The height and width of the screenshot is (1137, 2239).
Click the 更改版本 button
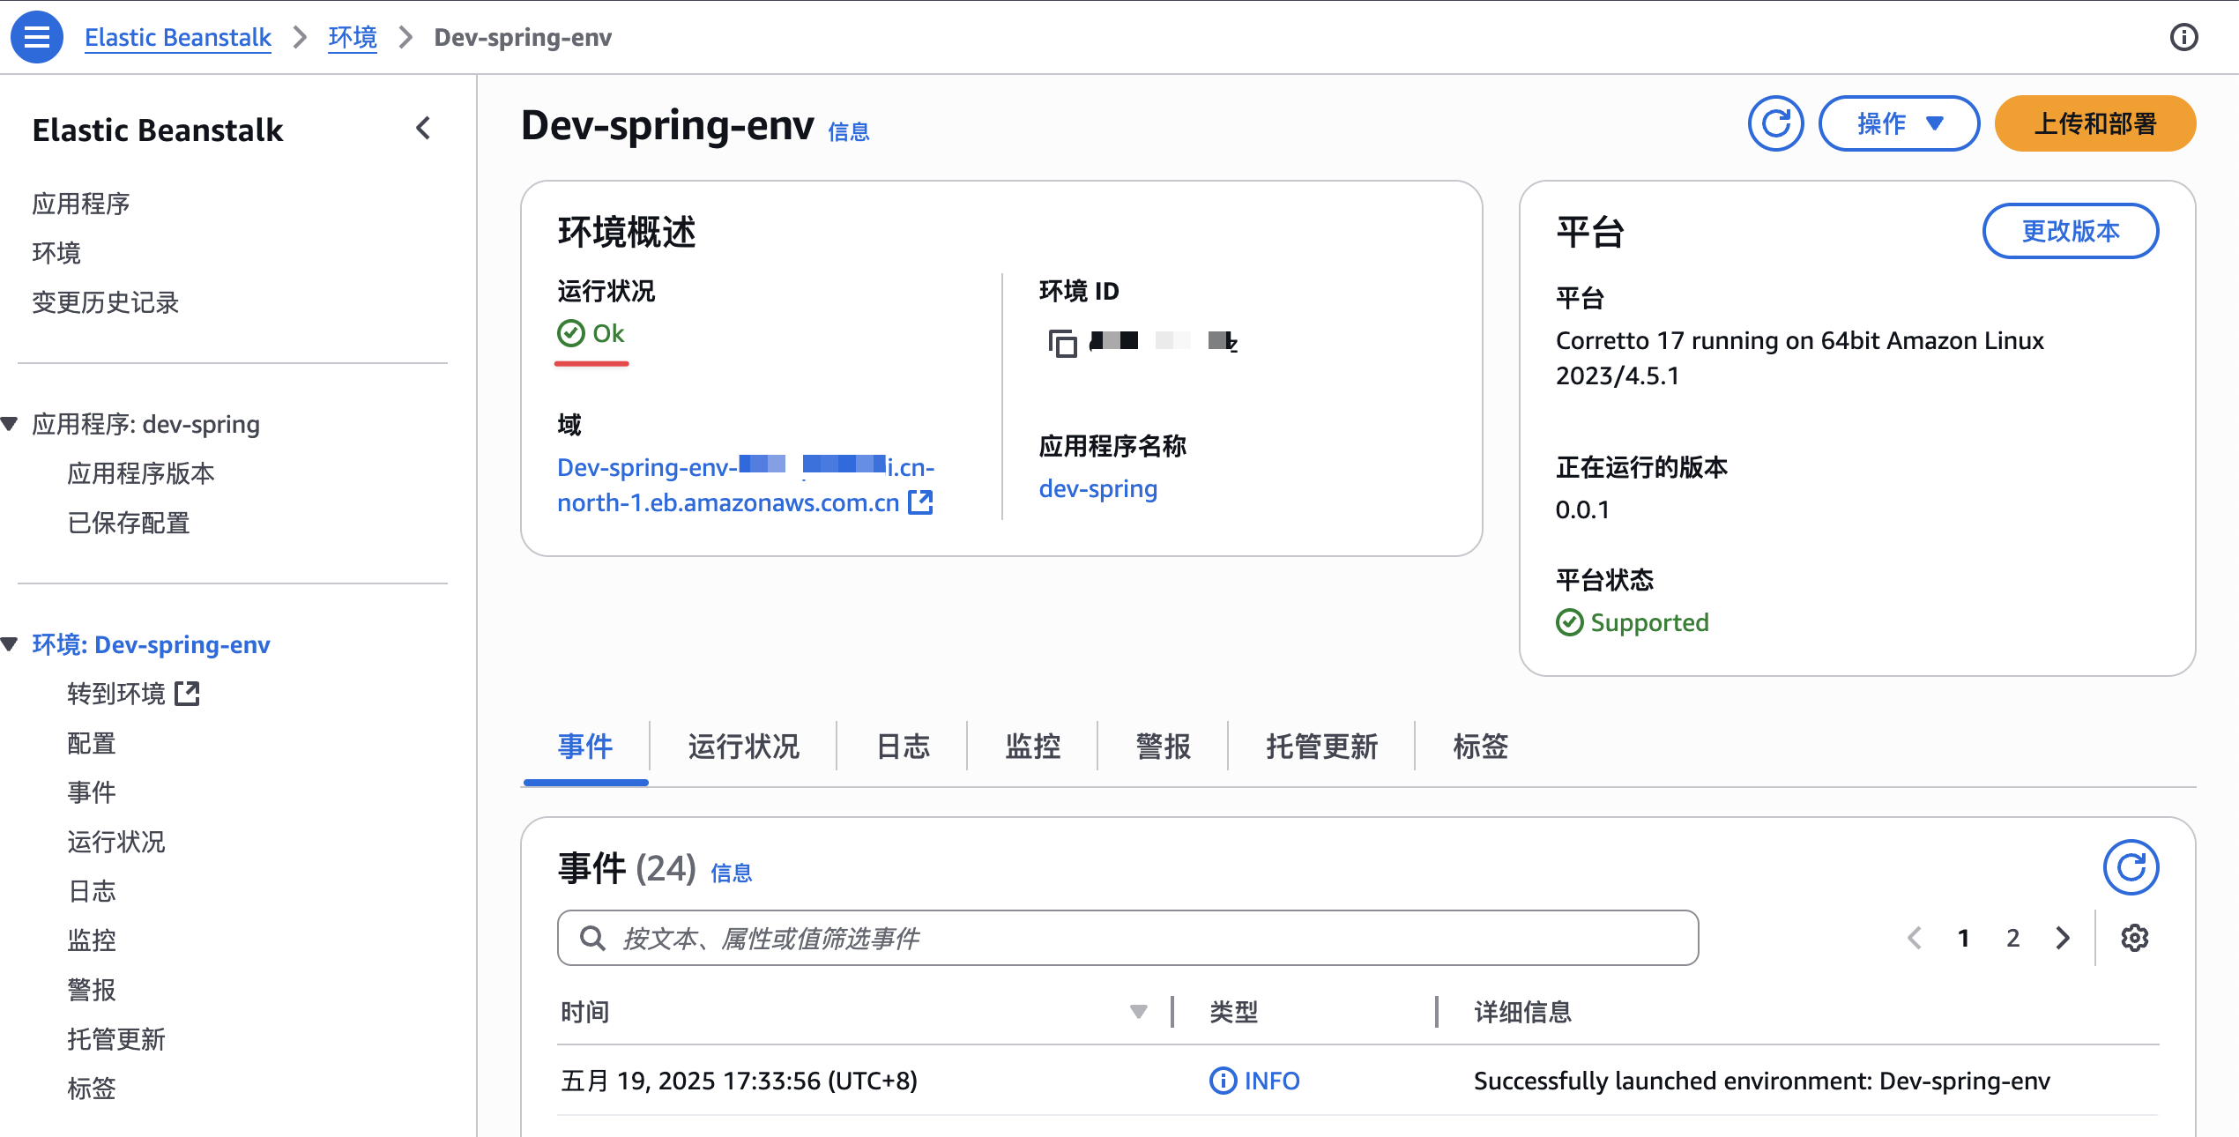pos(2070,231)
